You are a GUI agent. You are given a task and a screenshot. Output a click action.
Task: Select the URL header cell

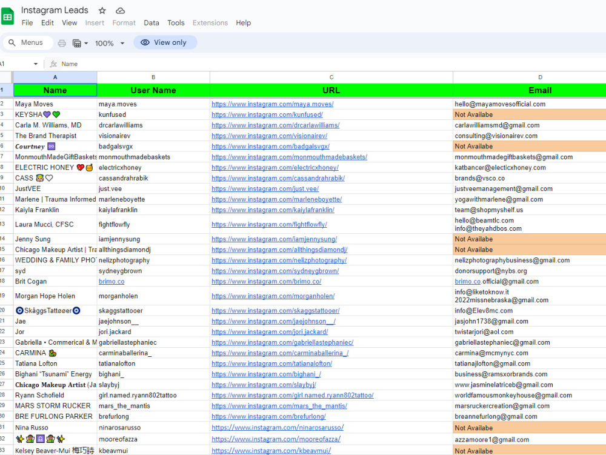pyautogui.click(x=331, y=90)
